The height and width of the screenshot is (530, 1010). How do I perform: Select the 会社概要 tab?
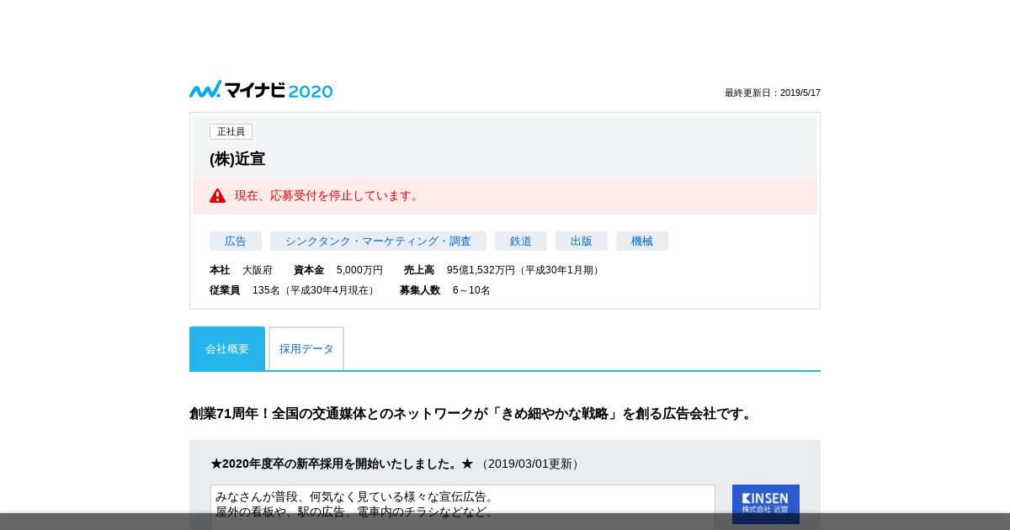click(227, 348)
